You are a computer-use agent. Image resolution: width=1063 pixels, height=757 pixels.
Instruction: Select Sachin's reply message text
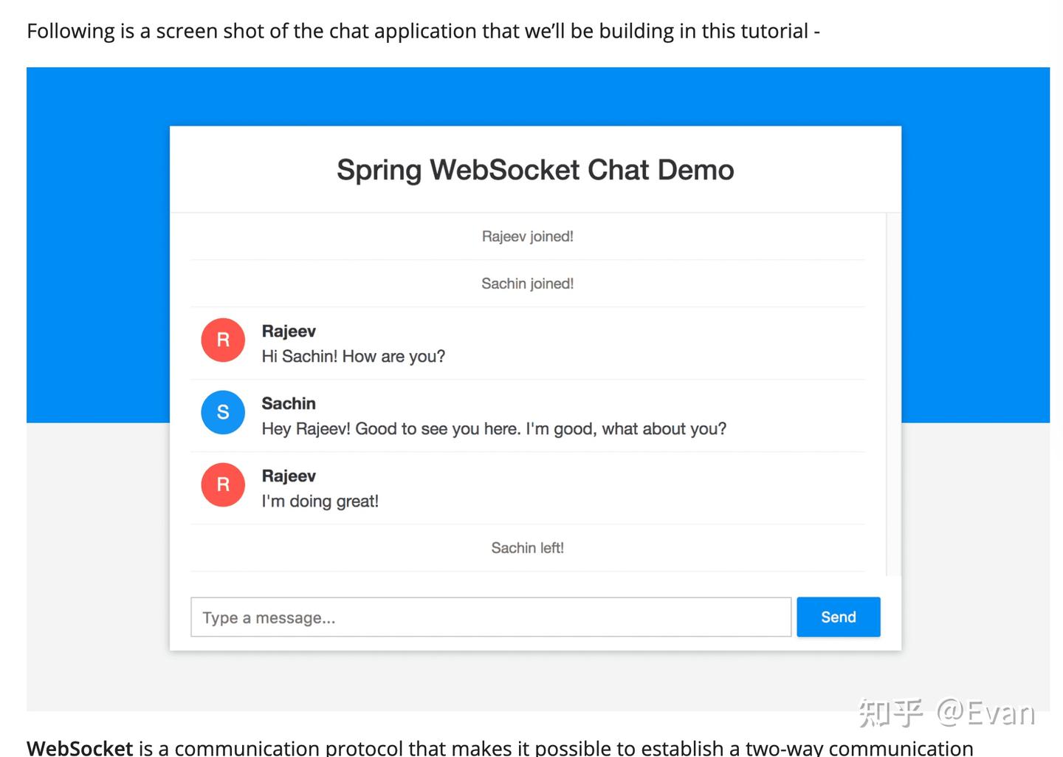(493, 428)
